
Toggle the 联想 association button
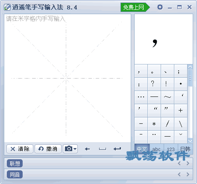click(15, 164)
